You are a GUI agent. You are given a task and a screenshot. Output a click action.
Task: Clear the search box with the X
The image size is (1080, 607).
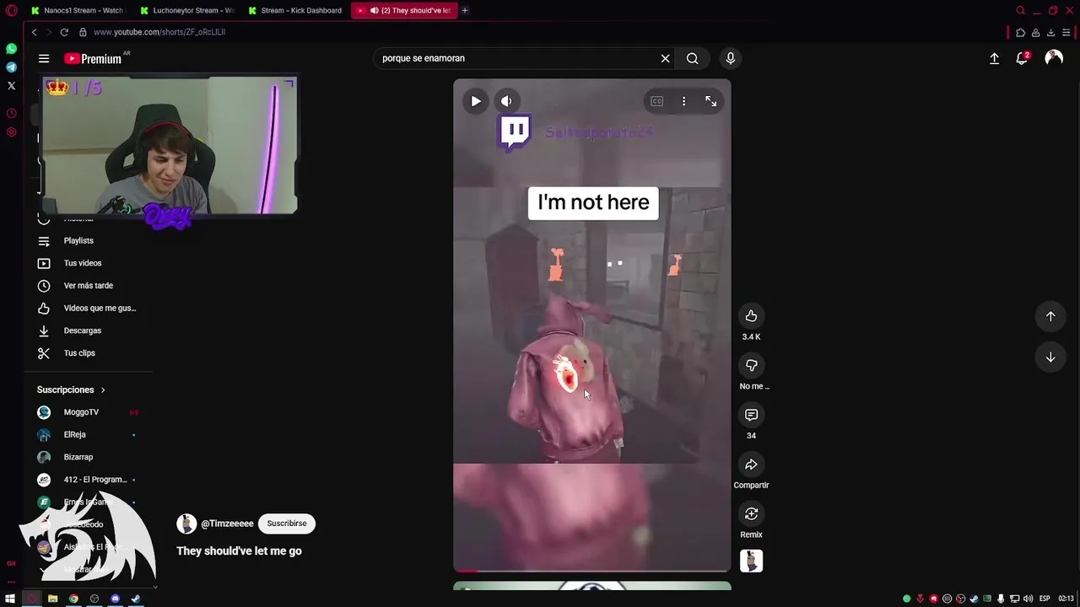point(665,58)
